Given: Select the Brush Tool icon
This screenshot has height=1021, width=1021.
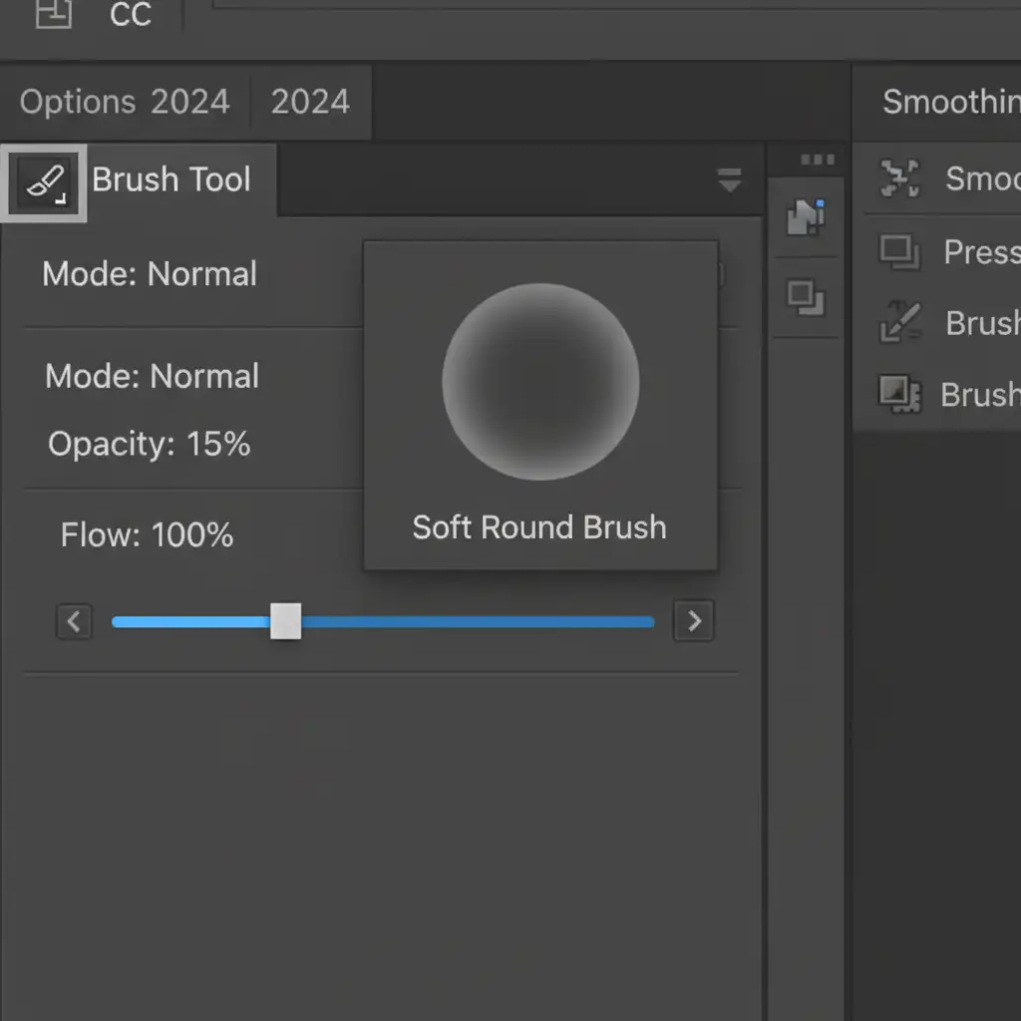Looking at the screenshot, I should tap(44, 181).
